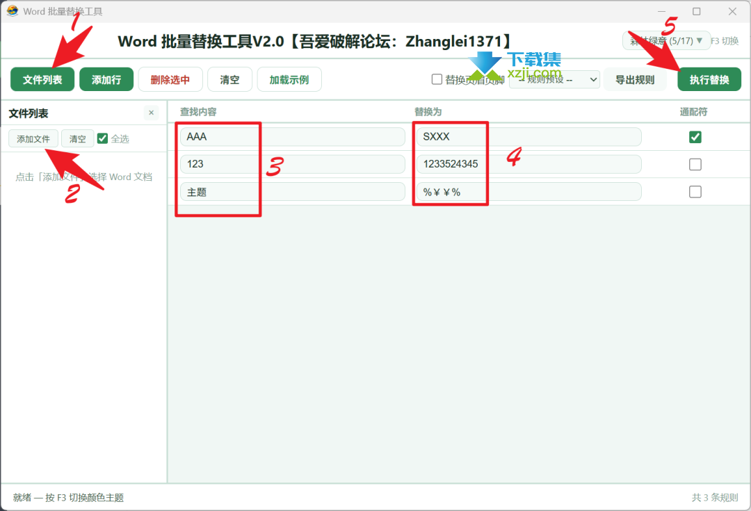The image size is (751, 511).
Task: Click the 就绪 status bar message
Action: 68,498
